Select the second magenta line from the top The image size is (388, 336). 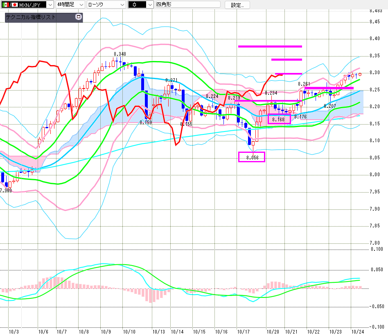click(286, 60)
